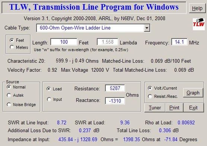Image resolution: width=207 pixels, height=146 pixels.
Task: Click the Max Voltage value 12000 V
Action: pos(100,70)
